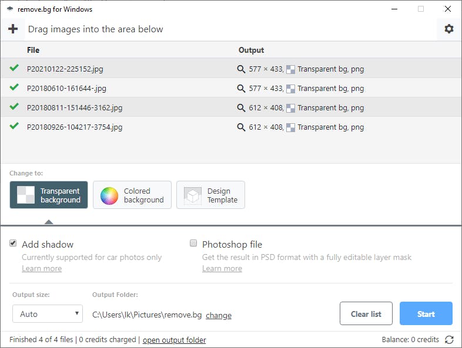Click the open output folder link
Viewport: 462px width, 348px height.
point(174,340)
